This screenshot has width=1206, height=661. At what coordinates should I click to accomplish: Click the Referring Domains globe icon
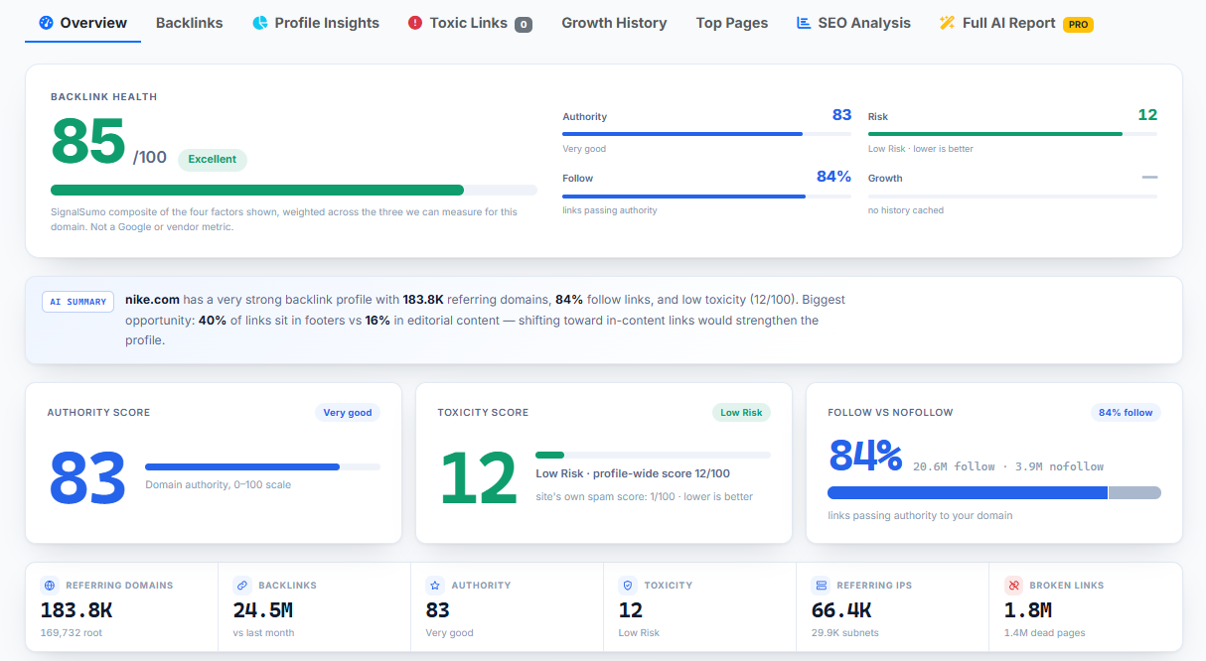50,586
